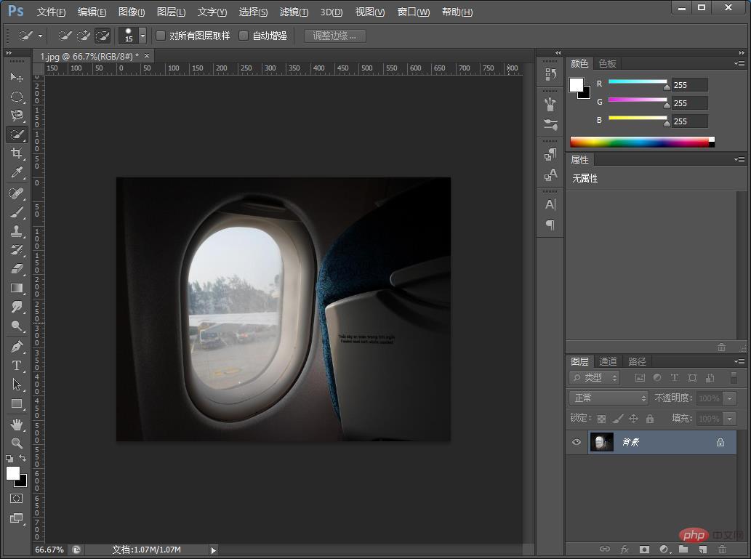
Task: Switch to the Paths tab
Action: [x=637, y=362]
